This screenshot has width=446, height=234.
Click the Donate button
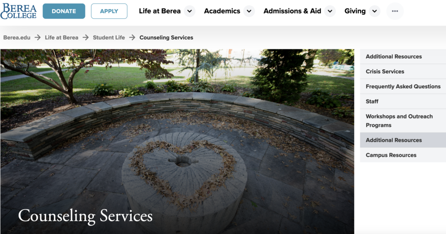coord(64,11)
